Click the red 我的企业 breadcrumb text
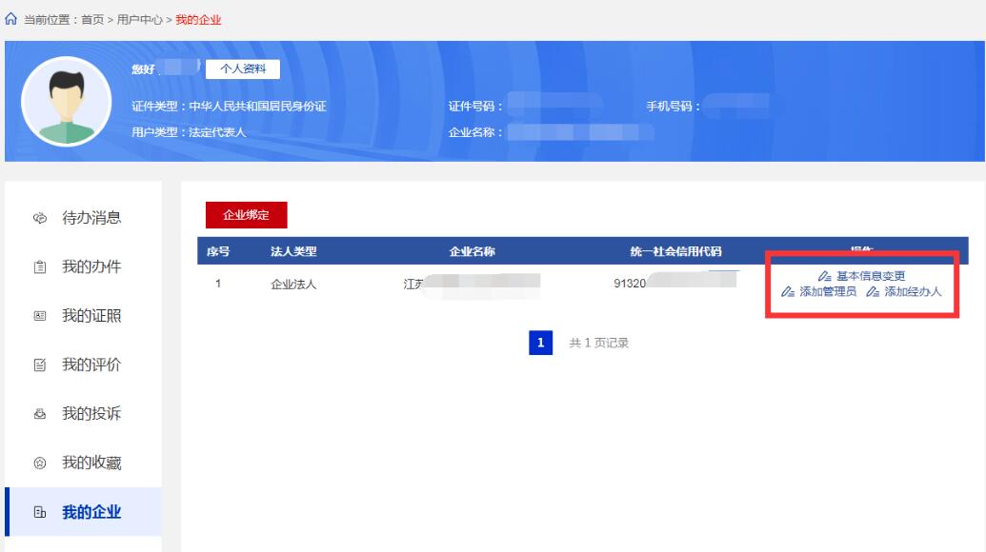986x552 pixels. click(x=198, y=20)
